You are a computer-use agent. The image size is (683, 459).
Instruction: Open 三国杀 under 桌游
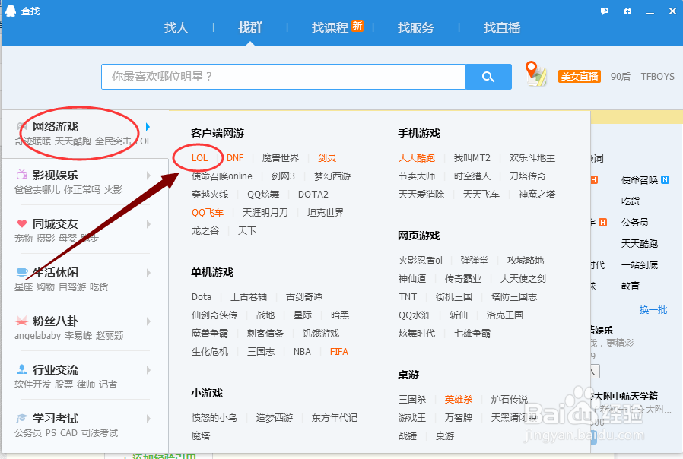412,400
